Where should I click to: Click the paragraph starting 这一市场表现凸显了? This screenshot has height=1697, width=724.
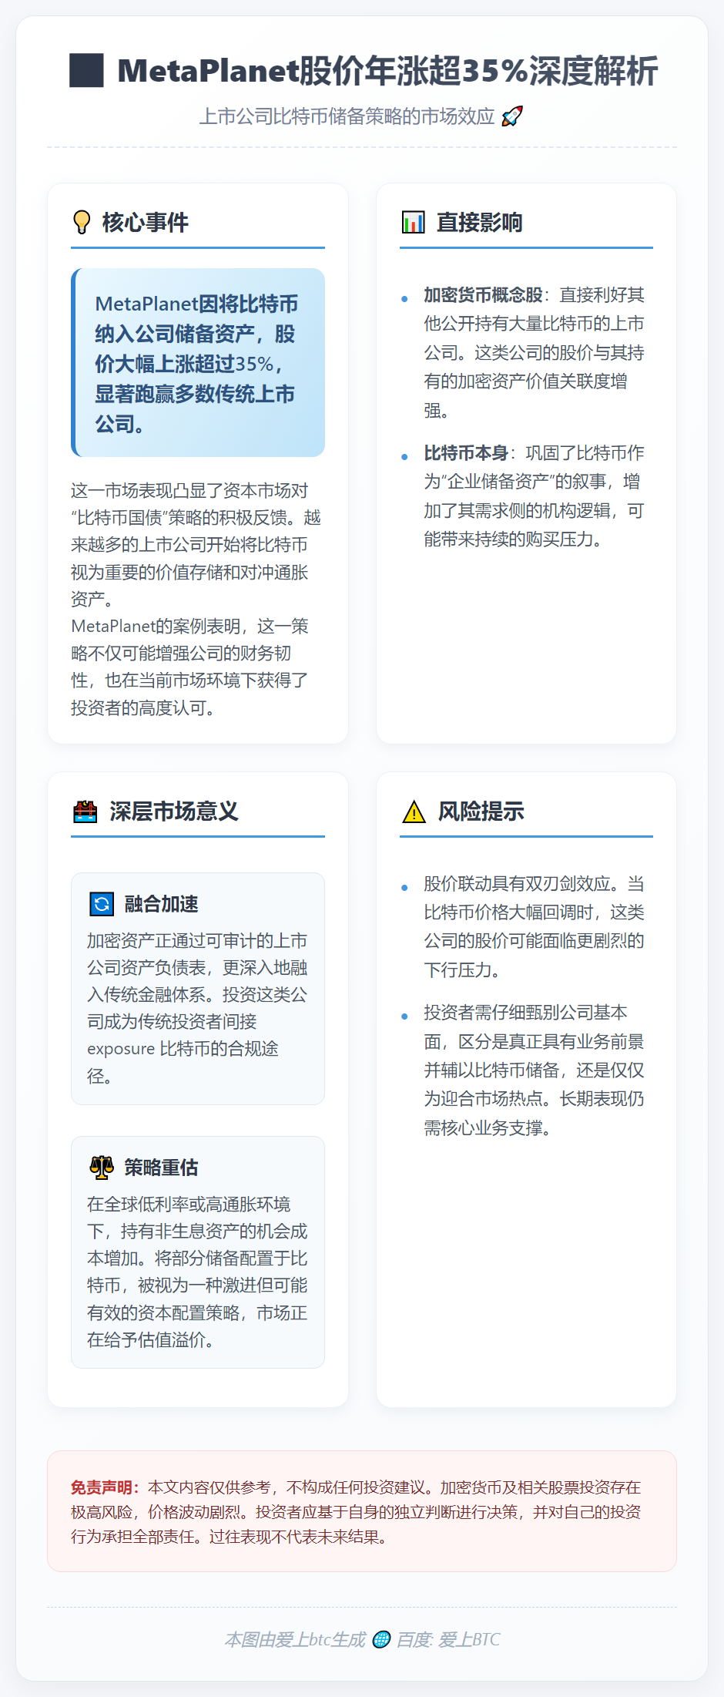click(196, 545)
